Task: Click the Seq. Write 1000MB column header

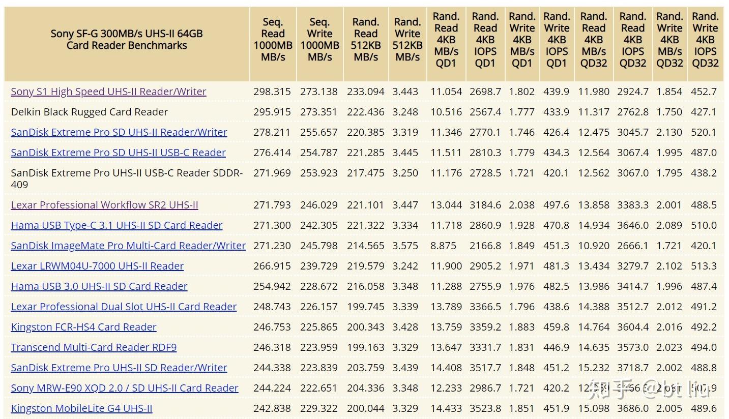Action: pos(319,40)
